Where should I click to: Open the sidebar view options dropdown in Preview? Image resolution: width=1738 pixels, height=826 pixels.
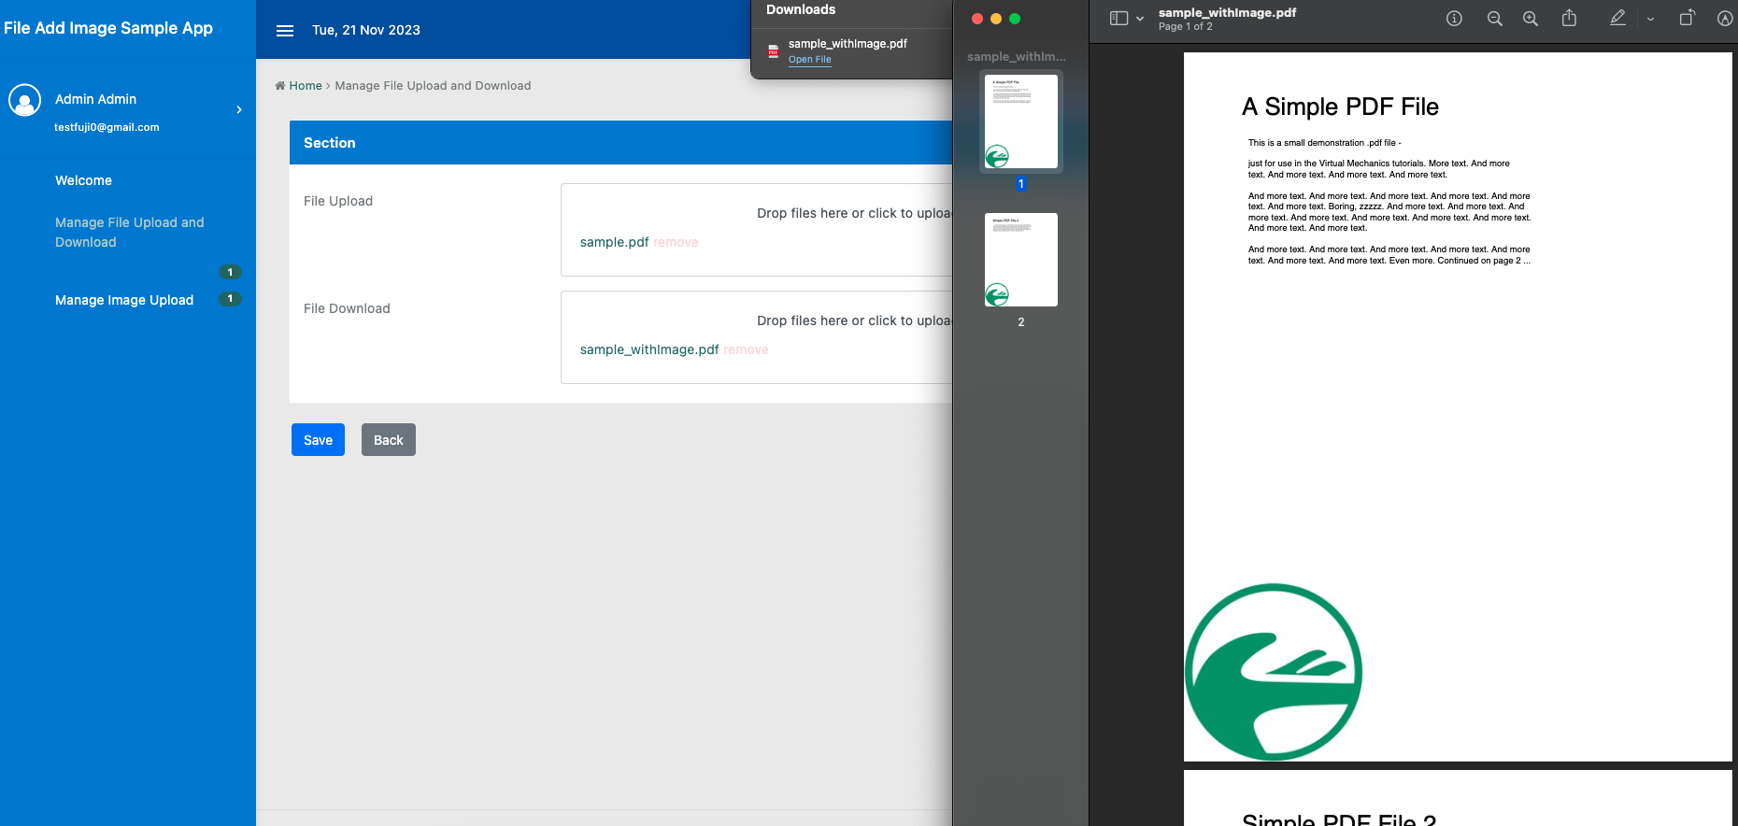[x=1140, y=19]
